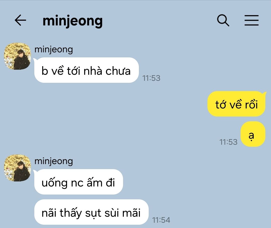271x228 pixels.
Task: Click the word "chưa" in first message
Action: click(118, 71)
